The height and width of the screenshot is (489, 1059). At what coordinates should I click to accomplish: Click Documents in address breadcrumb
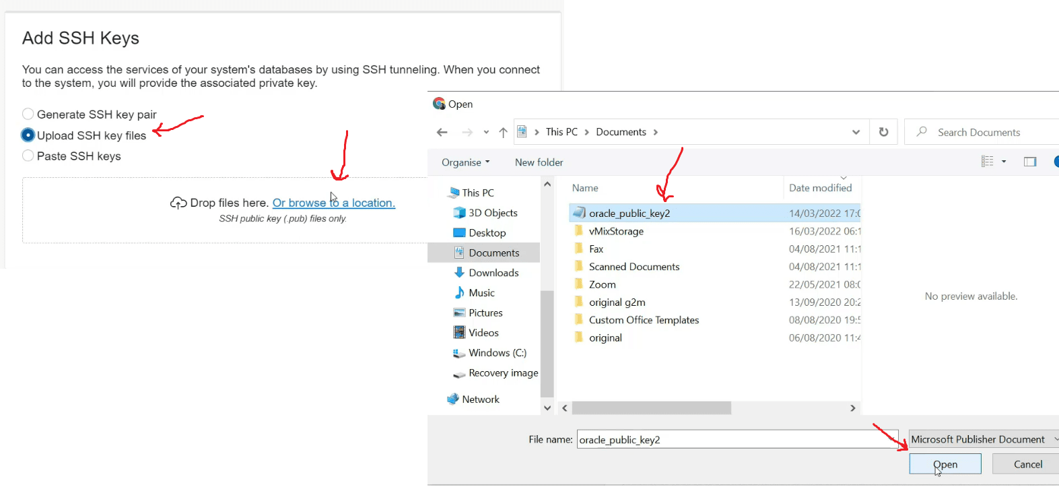pyautogui.click(x=621, y=132)
